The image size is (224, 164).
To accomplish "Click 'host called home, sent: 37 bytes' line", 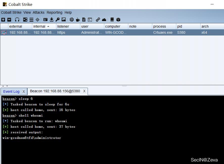I will point(39,127).
